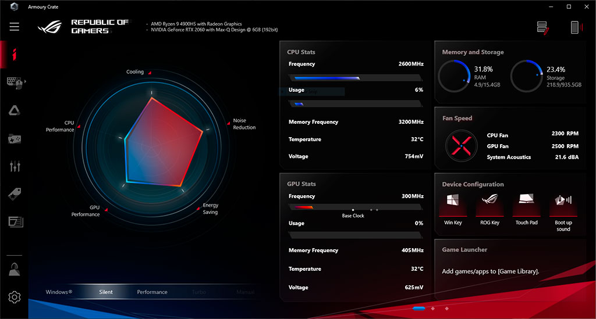
Task: Click the ROG eye logo
Action: click(50, 27)
